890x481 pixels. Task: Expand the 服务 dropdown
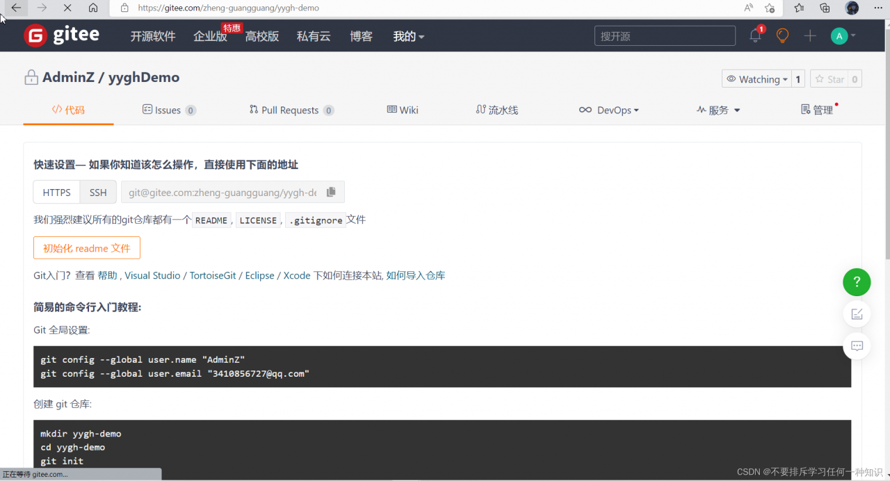coord(718,110)
